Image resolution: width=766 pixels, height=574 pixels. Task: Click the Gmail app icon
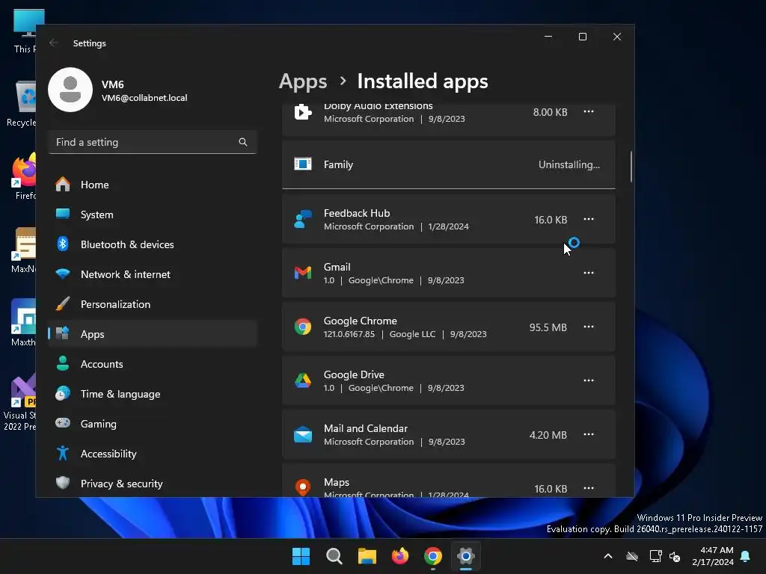[303, 273]
